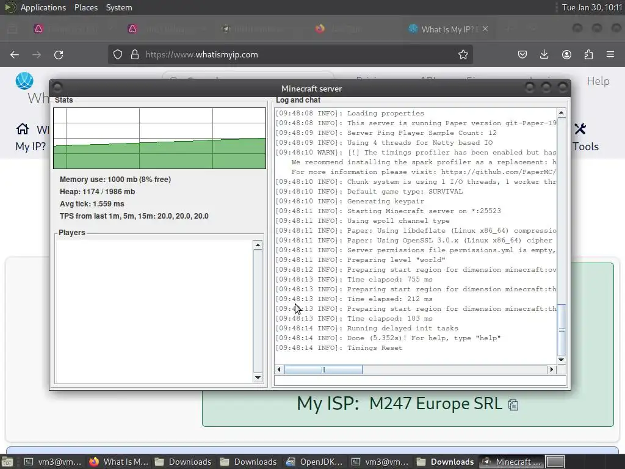Image resolution: width=625 pixels, height=469 pixels.
Task: Click the log's vertical scroll down arrow
Action: [x=562, y=360]
